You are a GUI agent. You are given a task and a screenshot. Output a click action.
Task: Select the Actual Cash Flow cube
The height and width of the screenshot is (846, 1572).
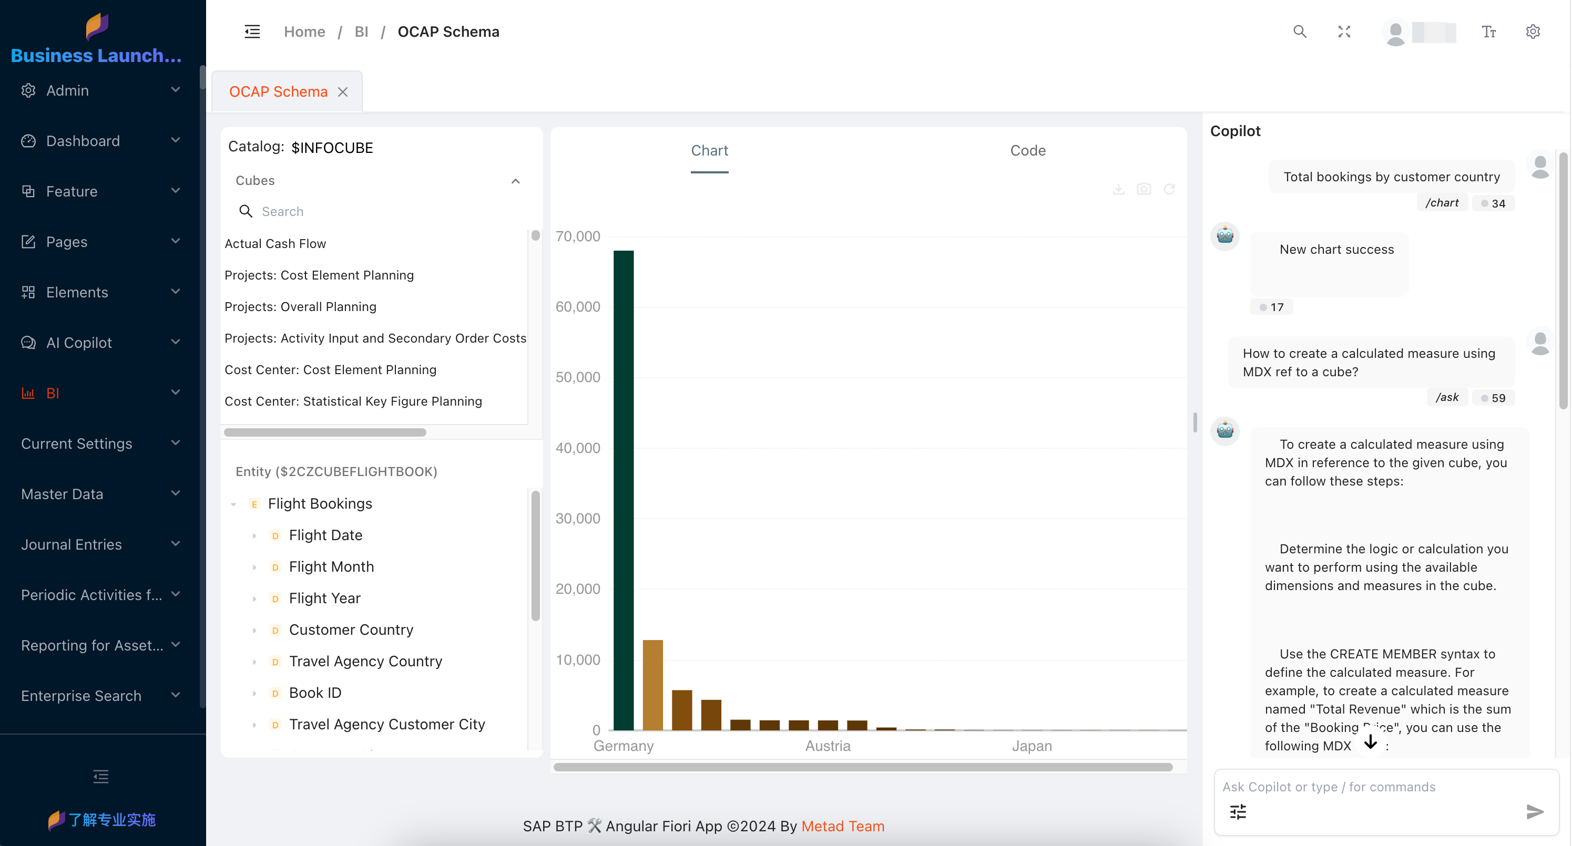point(275,244)
